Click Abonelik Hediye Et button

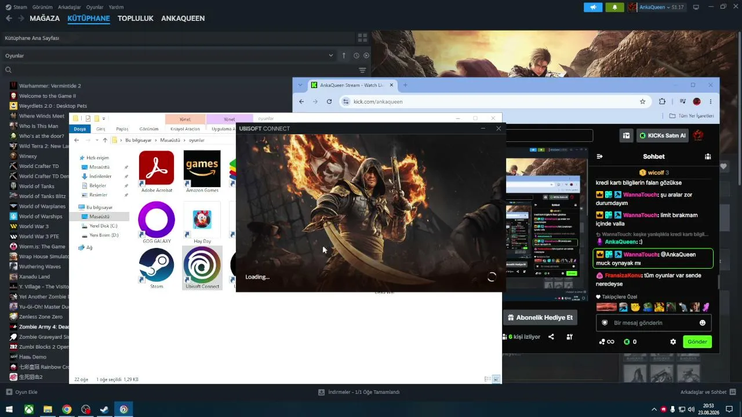pyautogui.click(x=540, y=317)
